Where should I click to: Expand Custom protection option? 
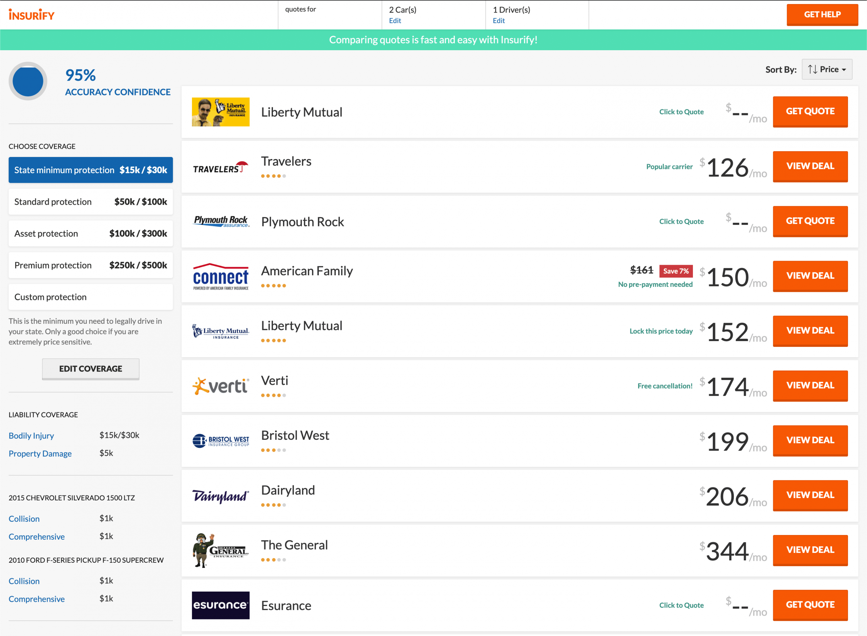91,296
